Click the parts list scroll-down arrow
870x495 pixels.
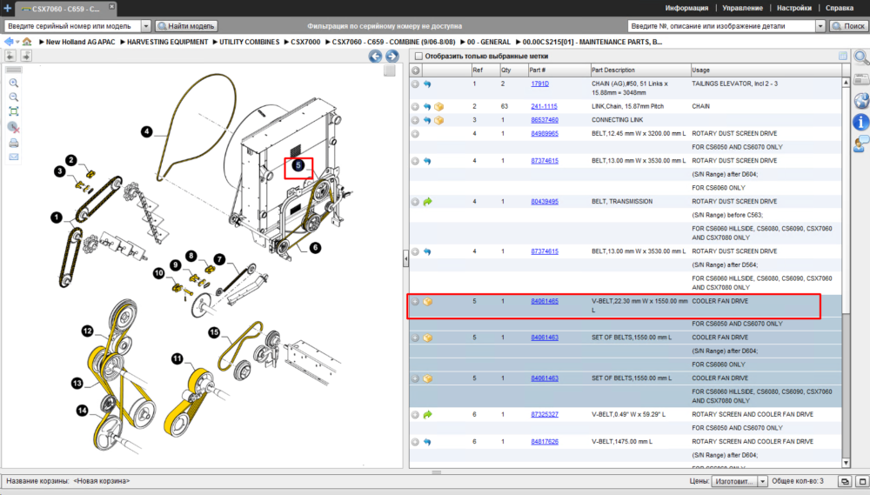pos(846,463)
